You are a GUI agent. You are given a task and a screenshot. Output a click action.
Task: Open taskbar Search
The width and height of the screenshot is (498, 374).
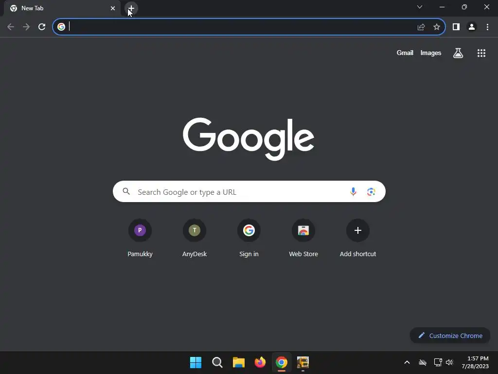(x=217, y=362)
